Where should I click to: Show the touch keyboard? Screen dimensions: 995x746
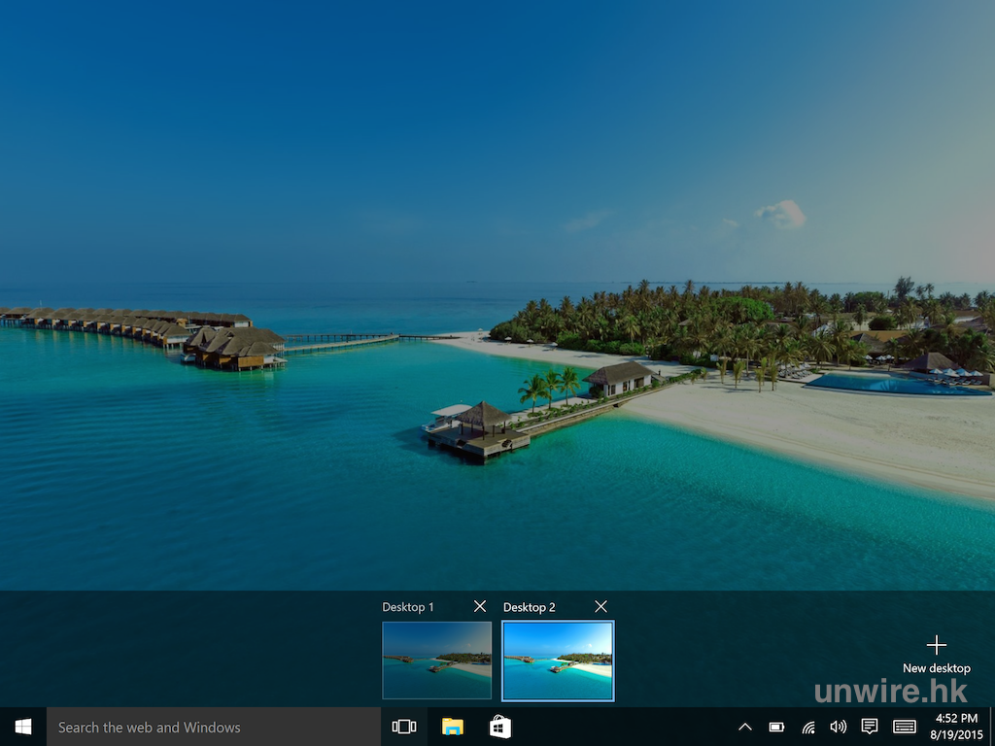[904, 727]
